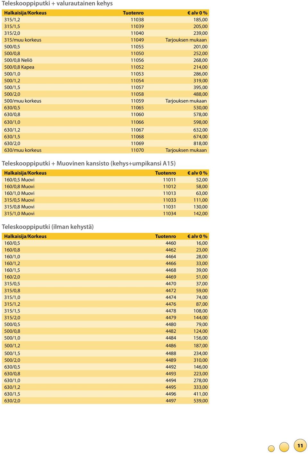The image size is (308, 454).
Task: Click heading Teleskooppiputki + valurautainen kehys
Action: [x=57, y=4]
